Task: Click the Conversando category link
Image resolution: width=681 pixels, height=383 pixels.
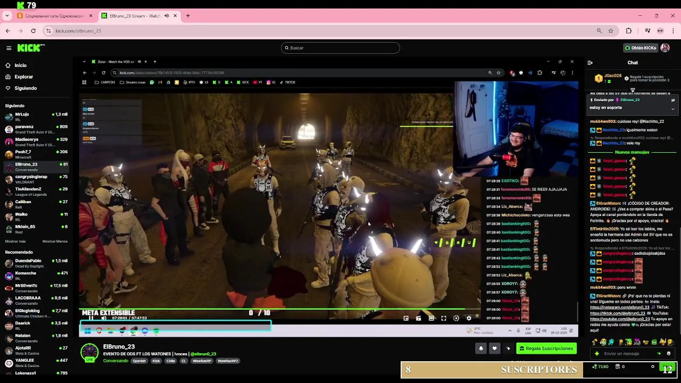Action: tap(115, 361)
